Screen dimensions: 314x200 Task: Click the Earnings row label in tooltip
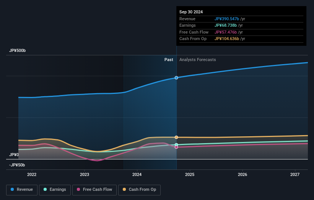coord(187,25)
